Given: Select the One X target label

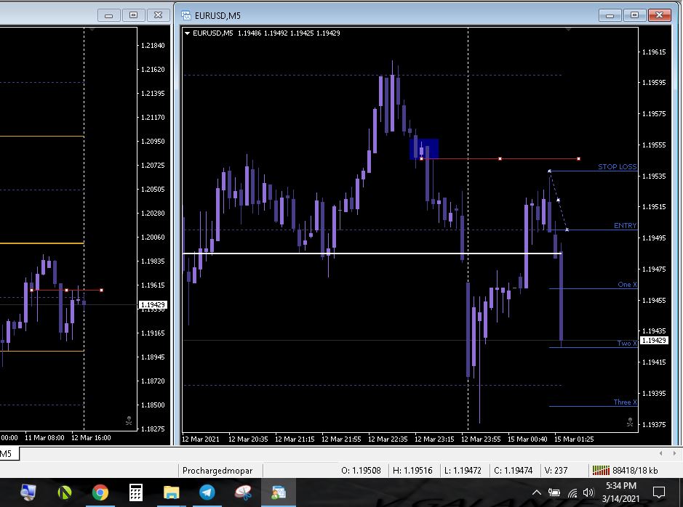Looking at the screenshot, I should [x=627, y=285].
